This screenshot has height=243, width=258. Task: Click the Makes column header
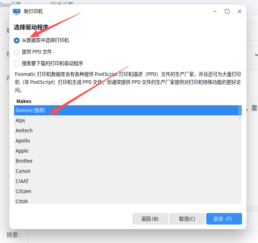[x=24, y=101]
